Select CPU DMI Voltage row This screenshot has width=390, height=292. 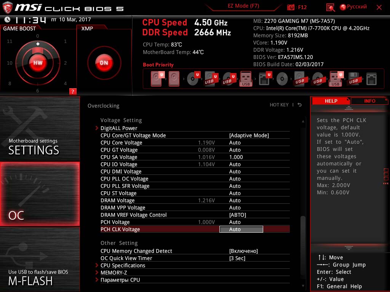[x=195, y=171]
